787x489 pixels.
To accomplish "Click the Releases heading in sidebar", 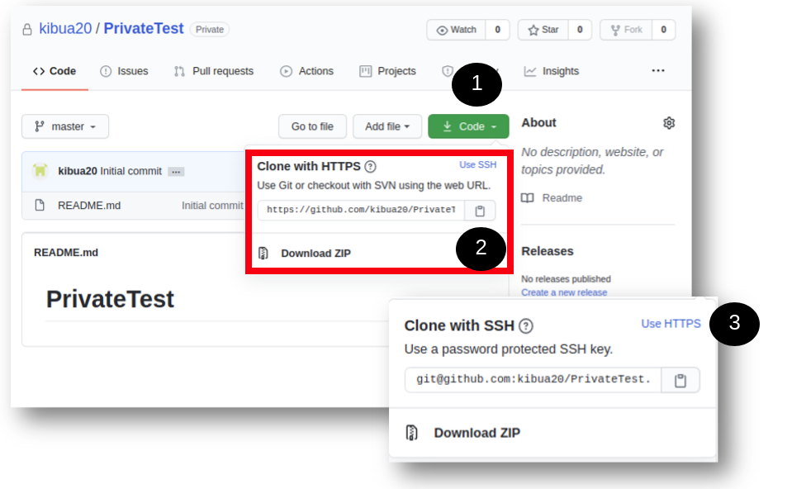I will [x=547, y=251].
